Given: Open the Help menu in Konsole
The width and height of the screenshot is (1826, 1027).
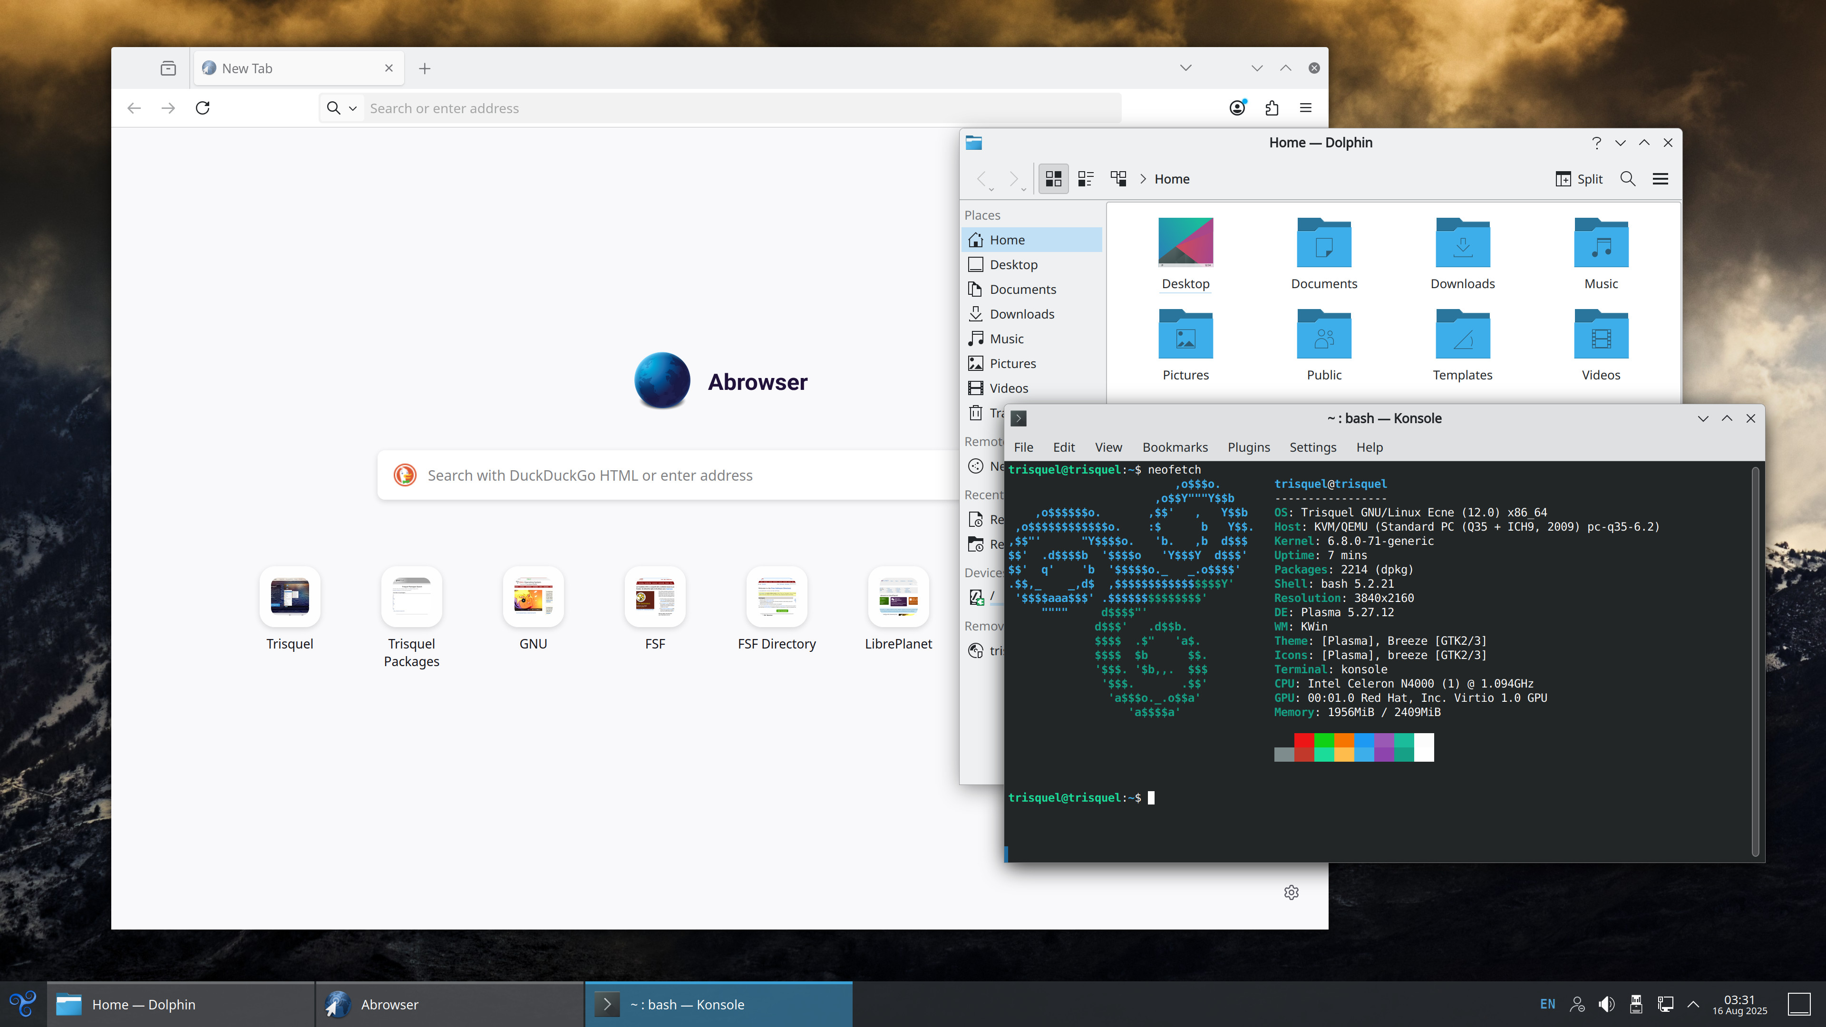Looking at the screenshot, I should 1369,447.
